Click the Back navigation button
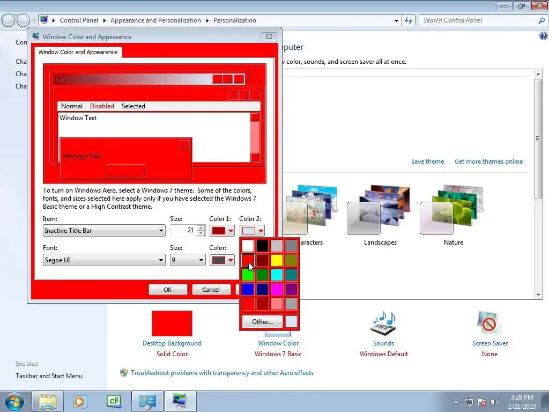The height and width of the screenshot is (412, 549). coord(9,21)
